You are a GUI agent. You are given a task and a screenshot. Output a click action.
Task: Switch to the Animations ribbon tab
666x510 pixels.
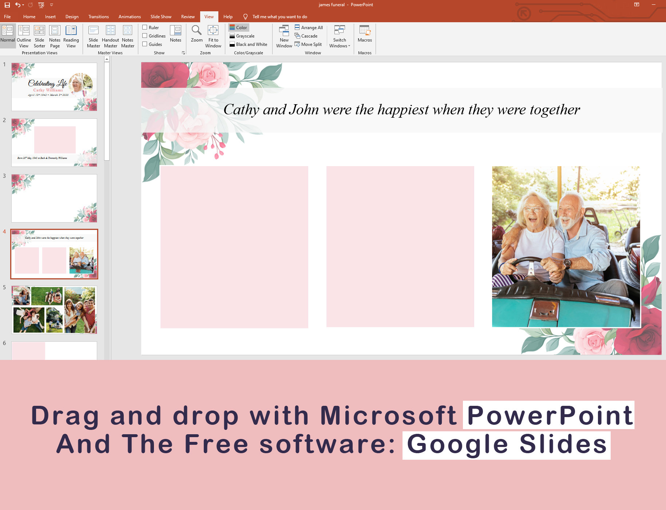[130, 16]
